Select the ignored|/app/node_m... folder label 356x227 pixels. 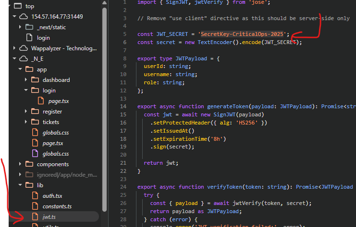pos(67,175)
